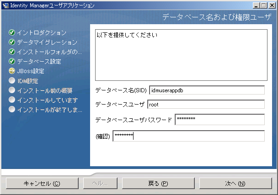Click the データベースユーザパスワード label
278x195 pixels.
(x=134, y=120)
